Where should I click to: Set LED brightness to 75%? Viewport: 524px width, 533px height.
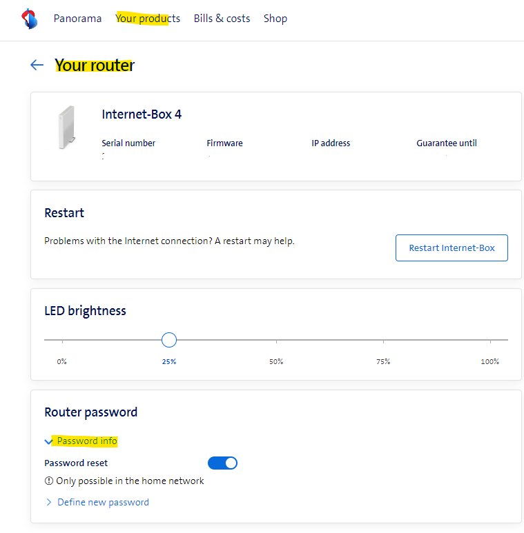(383, 340)
